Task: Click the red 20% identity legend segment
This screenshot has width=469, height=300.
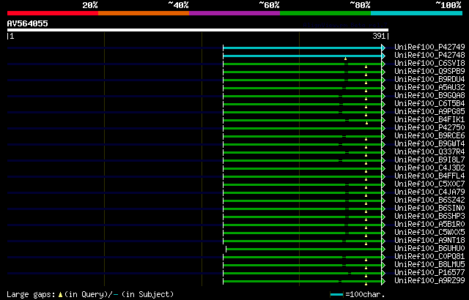Action: coord(53,13)
